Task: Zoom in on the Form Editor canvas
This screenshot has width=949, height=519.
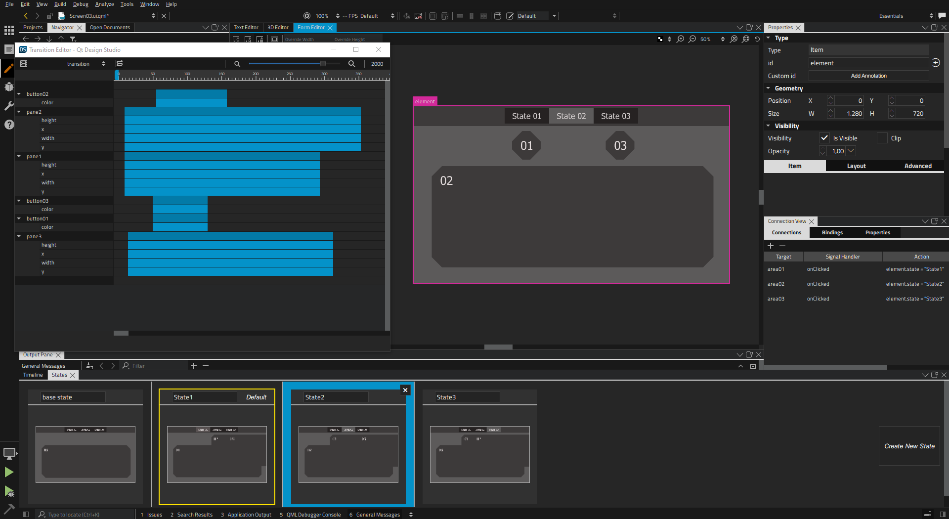Action: 681,39
